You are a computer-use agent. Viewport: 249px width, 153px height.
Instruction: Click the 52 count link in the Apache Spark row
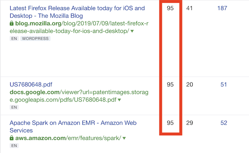224,123
